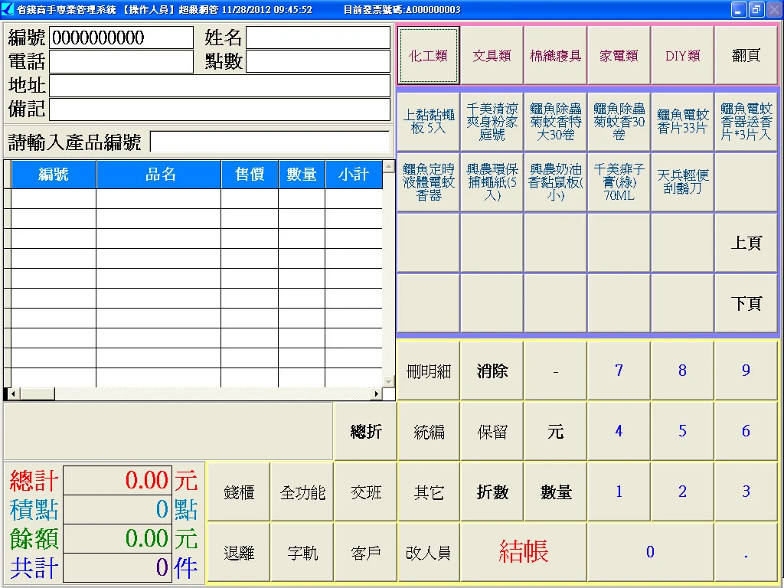784x588 pixels.
Task: Apply a total discount with 總折
Action: click(x=365, y=431)
